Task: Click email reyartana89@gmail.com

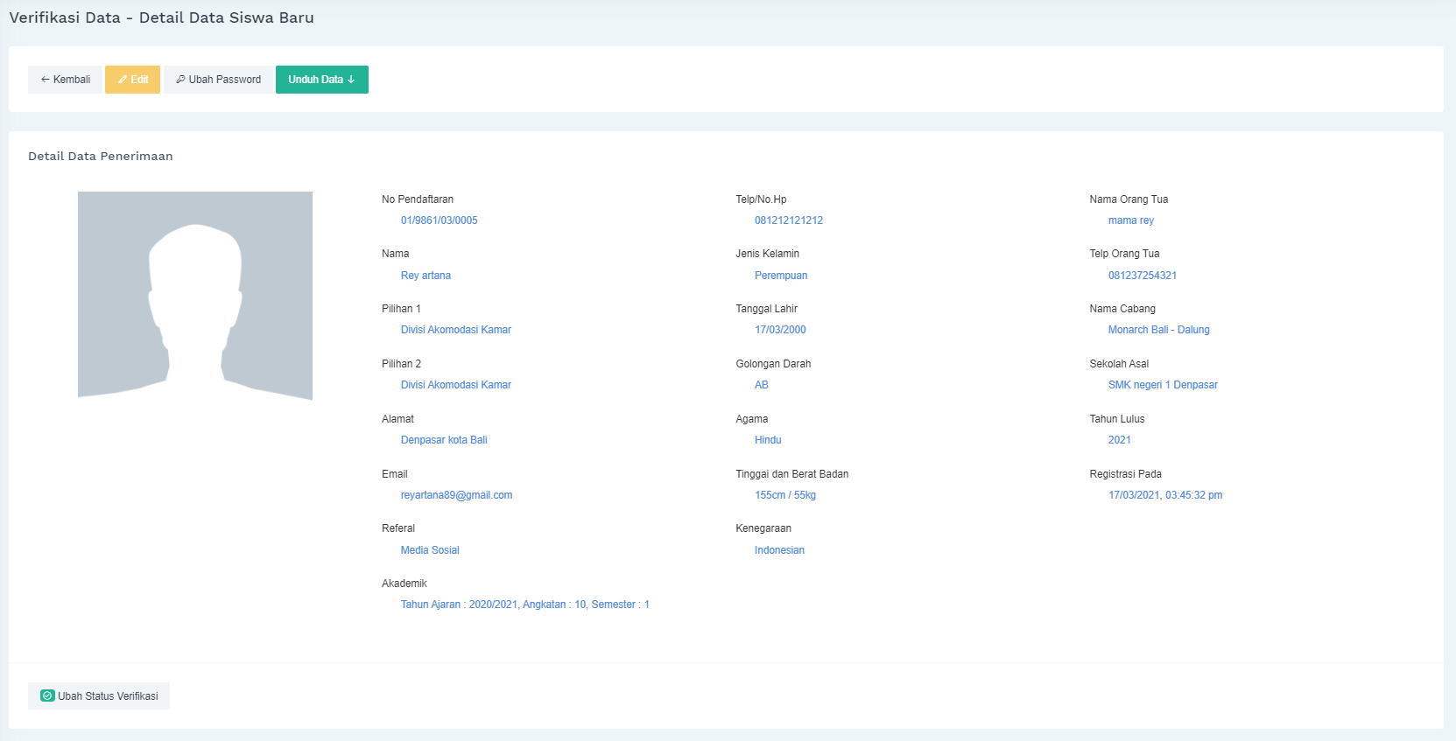Action: (456, 495)
